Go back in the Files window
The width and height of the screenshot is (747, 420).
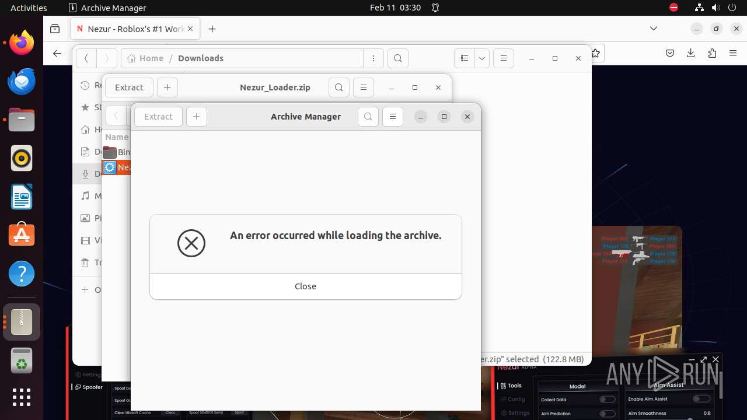[86, 58]
